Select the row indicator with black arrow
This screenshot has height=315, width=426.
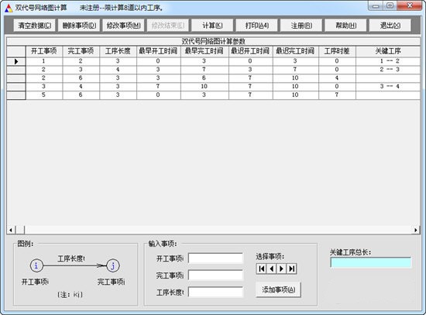16,61
